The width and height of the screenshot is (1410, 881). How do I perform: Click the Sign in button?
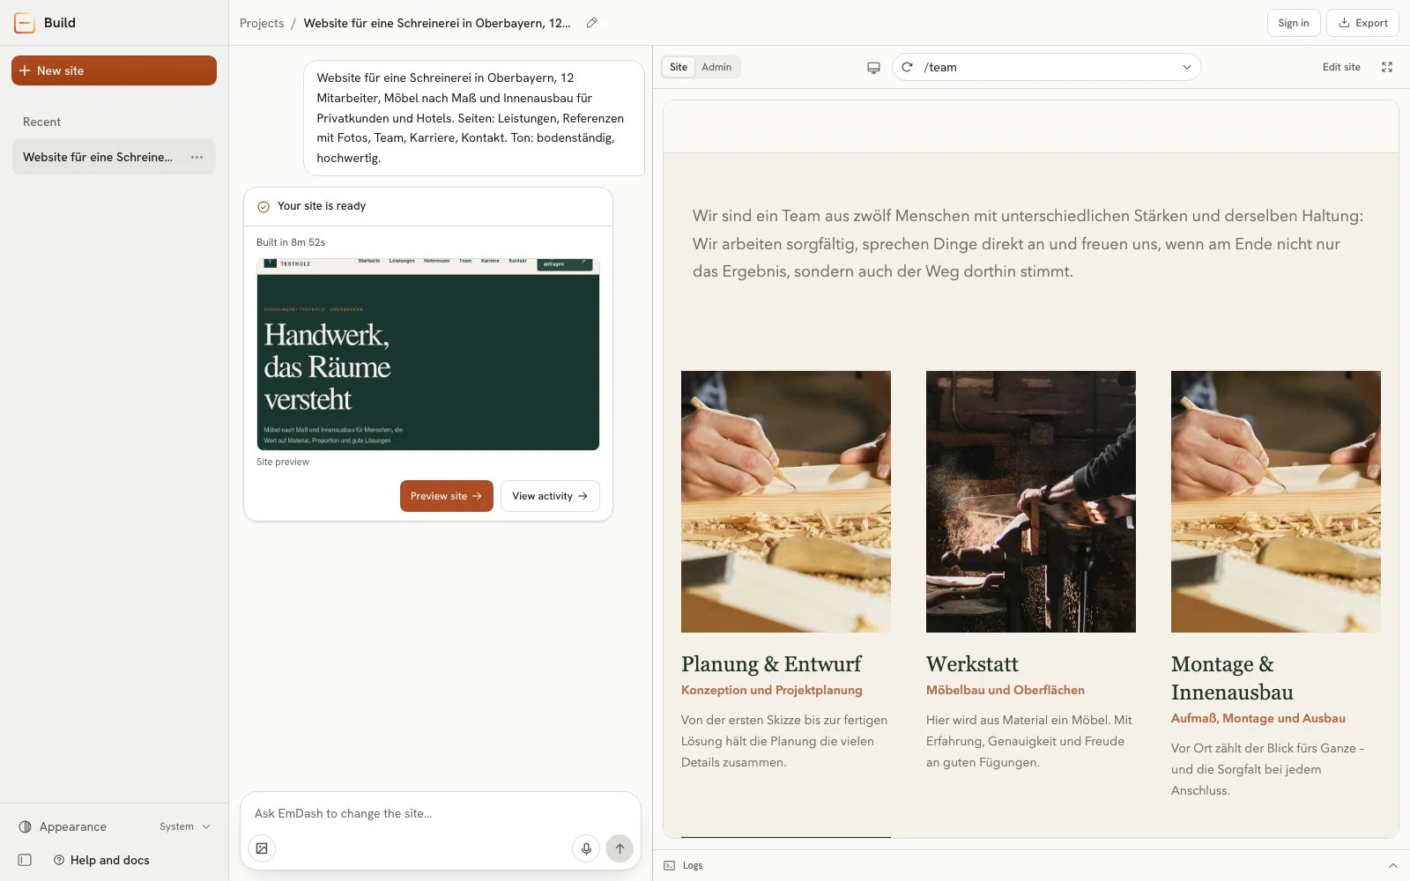click(1293, 23)
